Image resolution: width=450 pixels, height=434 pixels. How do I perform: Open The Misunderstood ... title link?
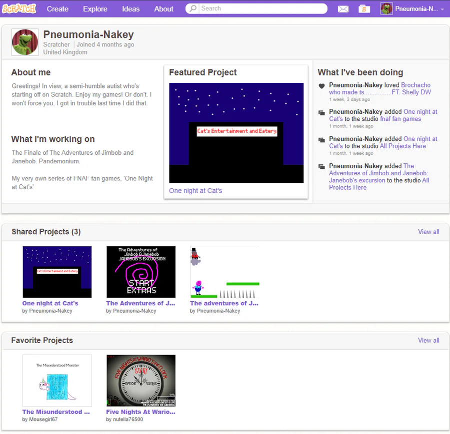click(x=56, y=412)
